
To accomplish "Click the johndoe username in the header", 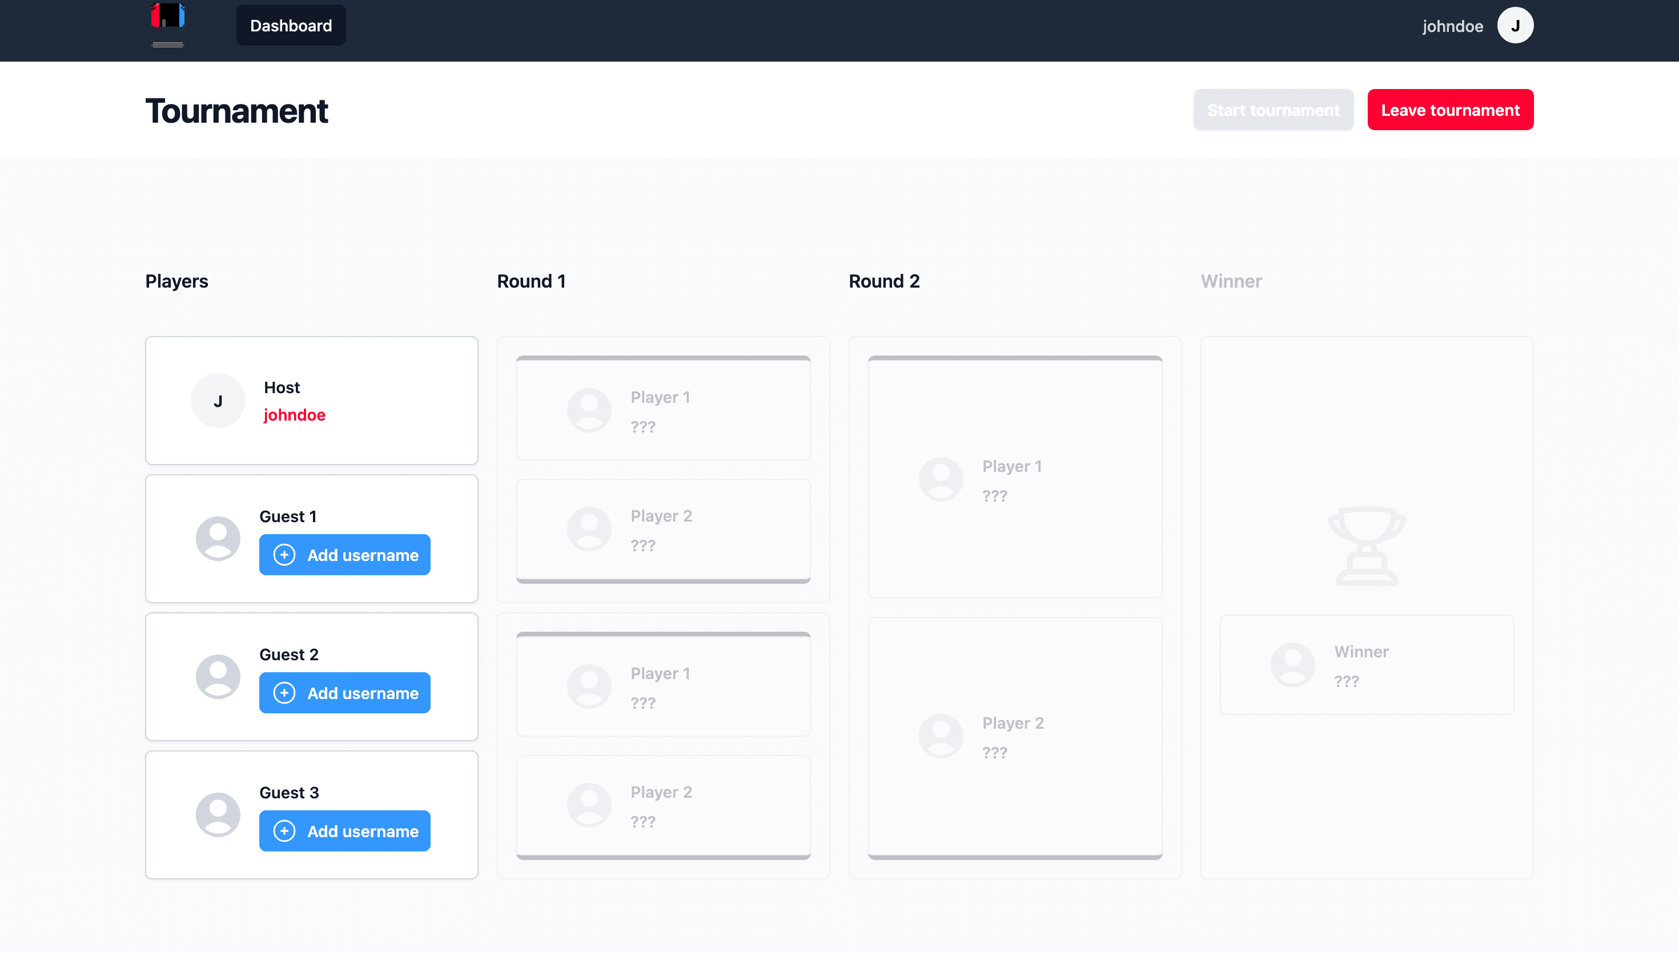I will coord(1452,26).
